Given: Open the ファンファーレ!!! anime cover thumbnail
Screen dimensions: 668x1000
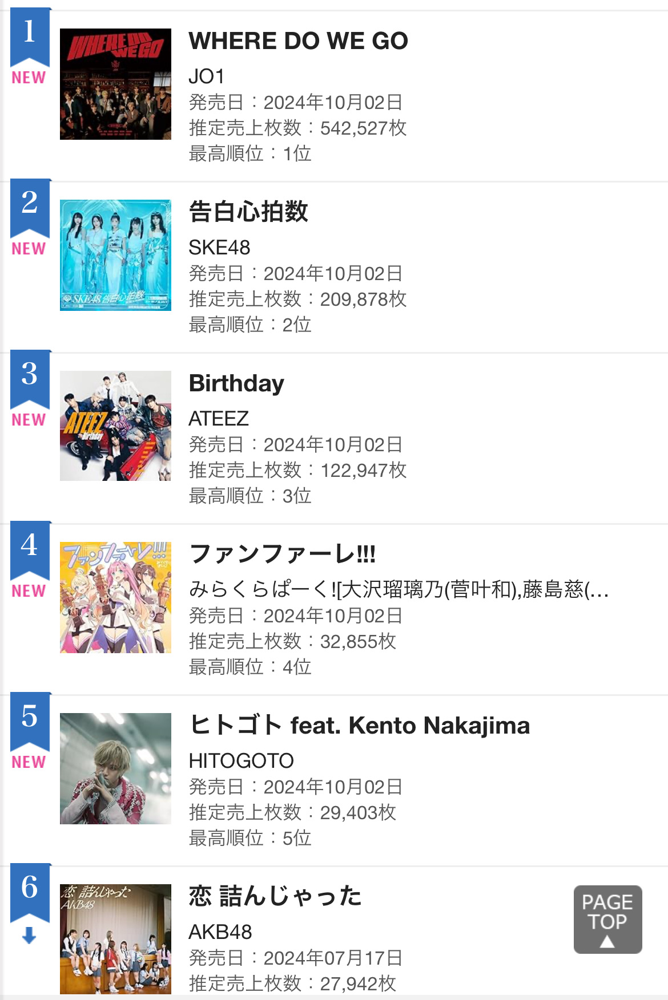Looking at the screenshot, I should coord(115,597).
